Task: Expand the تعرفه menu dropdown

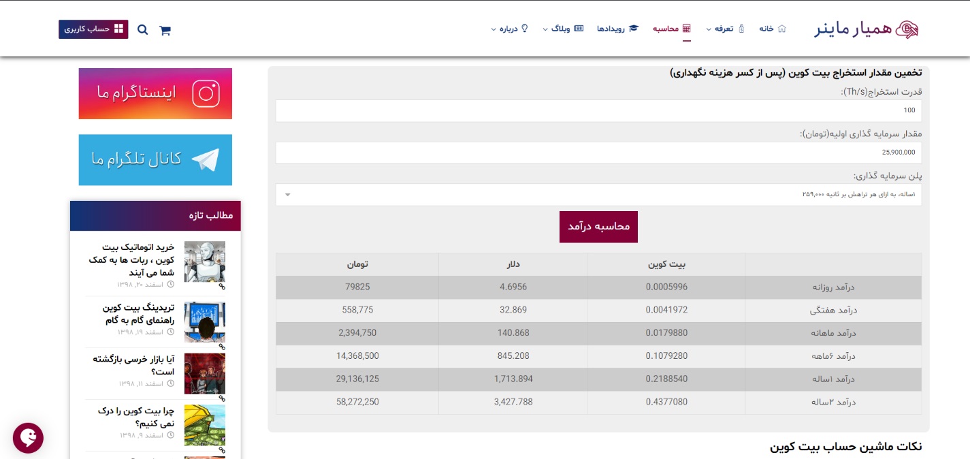Action: click(709, 29)
